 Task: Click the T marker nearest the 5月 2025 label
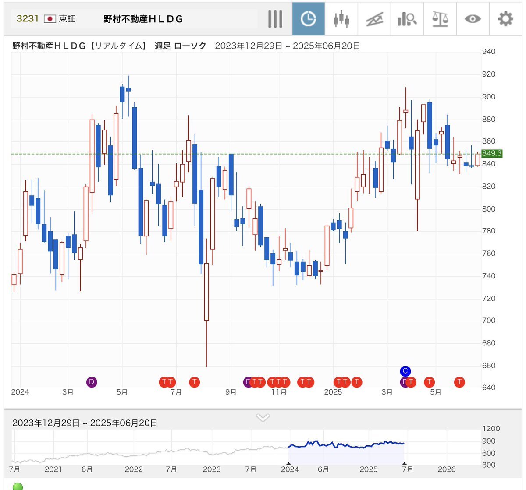[x=430, y=382]
